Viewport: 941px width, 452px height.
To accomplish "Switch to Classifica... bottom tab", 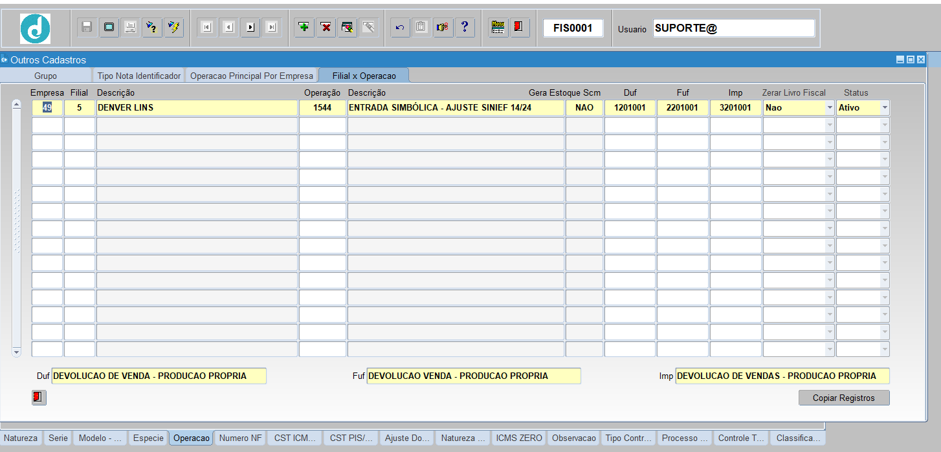I will click(x=798, y=438).
